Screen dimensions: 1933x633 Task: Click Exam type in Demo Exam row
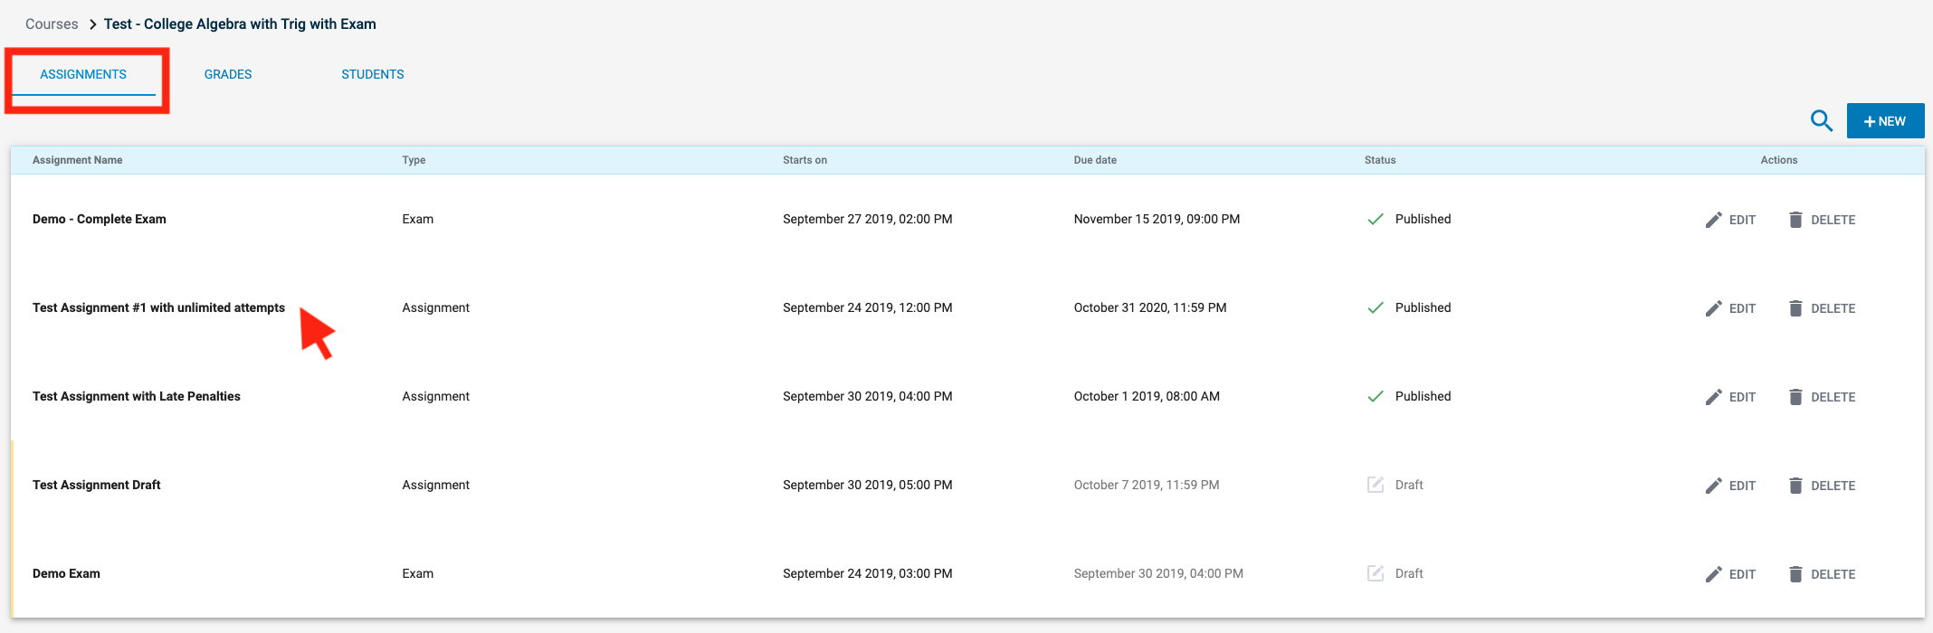[418, 573]
